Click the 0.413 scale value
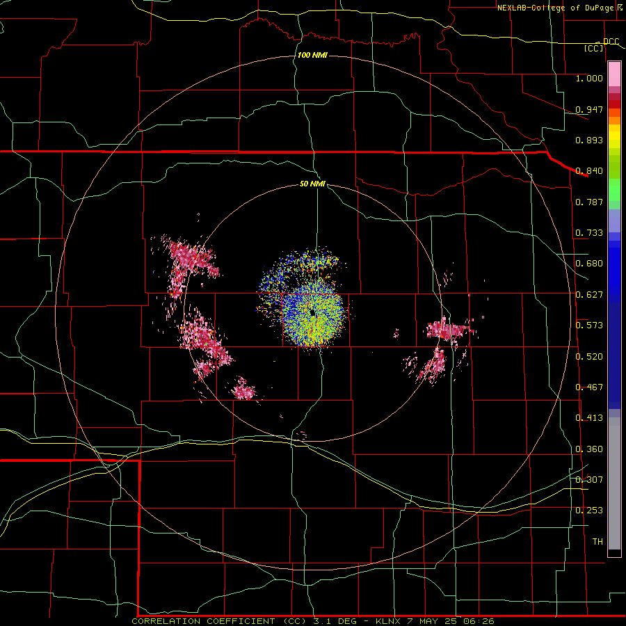Screen dimensions: 626x626 pos(589,418)
